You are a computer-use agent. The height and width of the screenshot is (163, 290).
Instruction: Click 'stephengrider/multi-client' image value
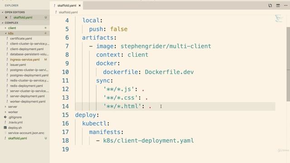[x=166, y=46]
